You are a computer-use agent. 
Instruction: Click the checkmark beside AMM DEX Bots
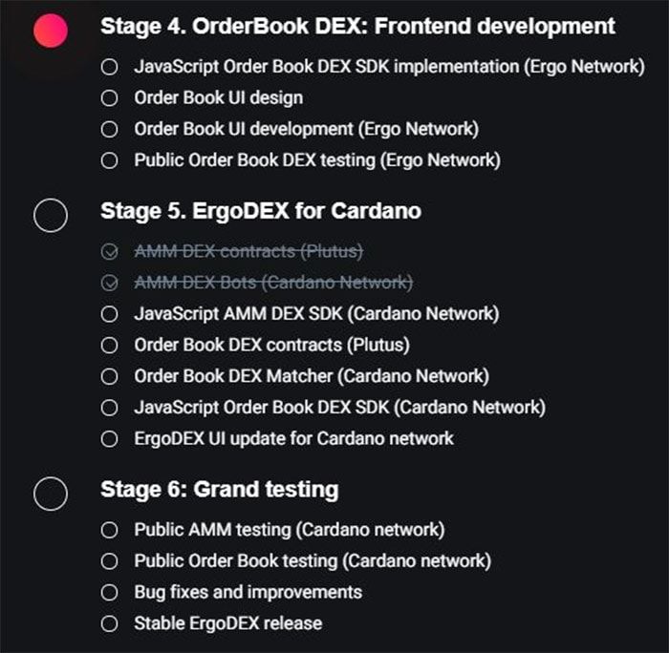(x=109, y=283)
